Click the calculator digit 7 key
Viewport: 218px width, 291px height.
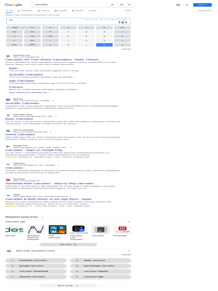[68, 32]
